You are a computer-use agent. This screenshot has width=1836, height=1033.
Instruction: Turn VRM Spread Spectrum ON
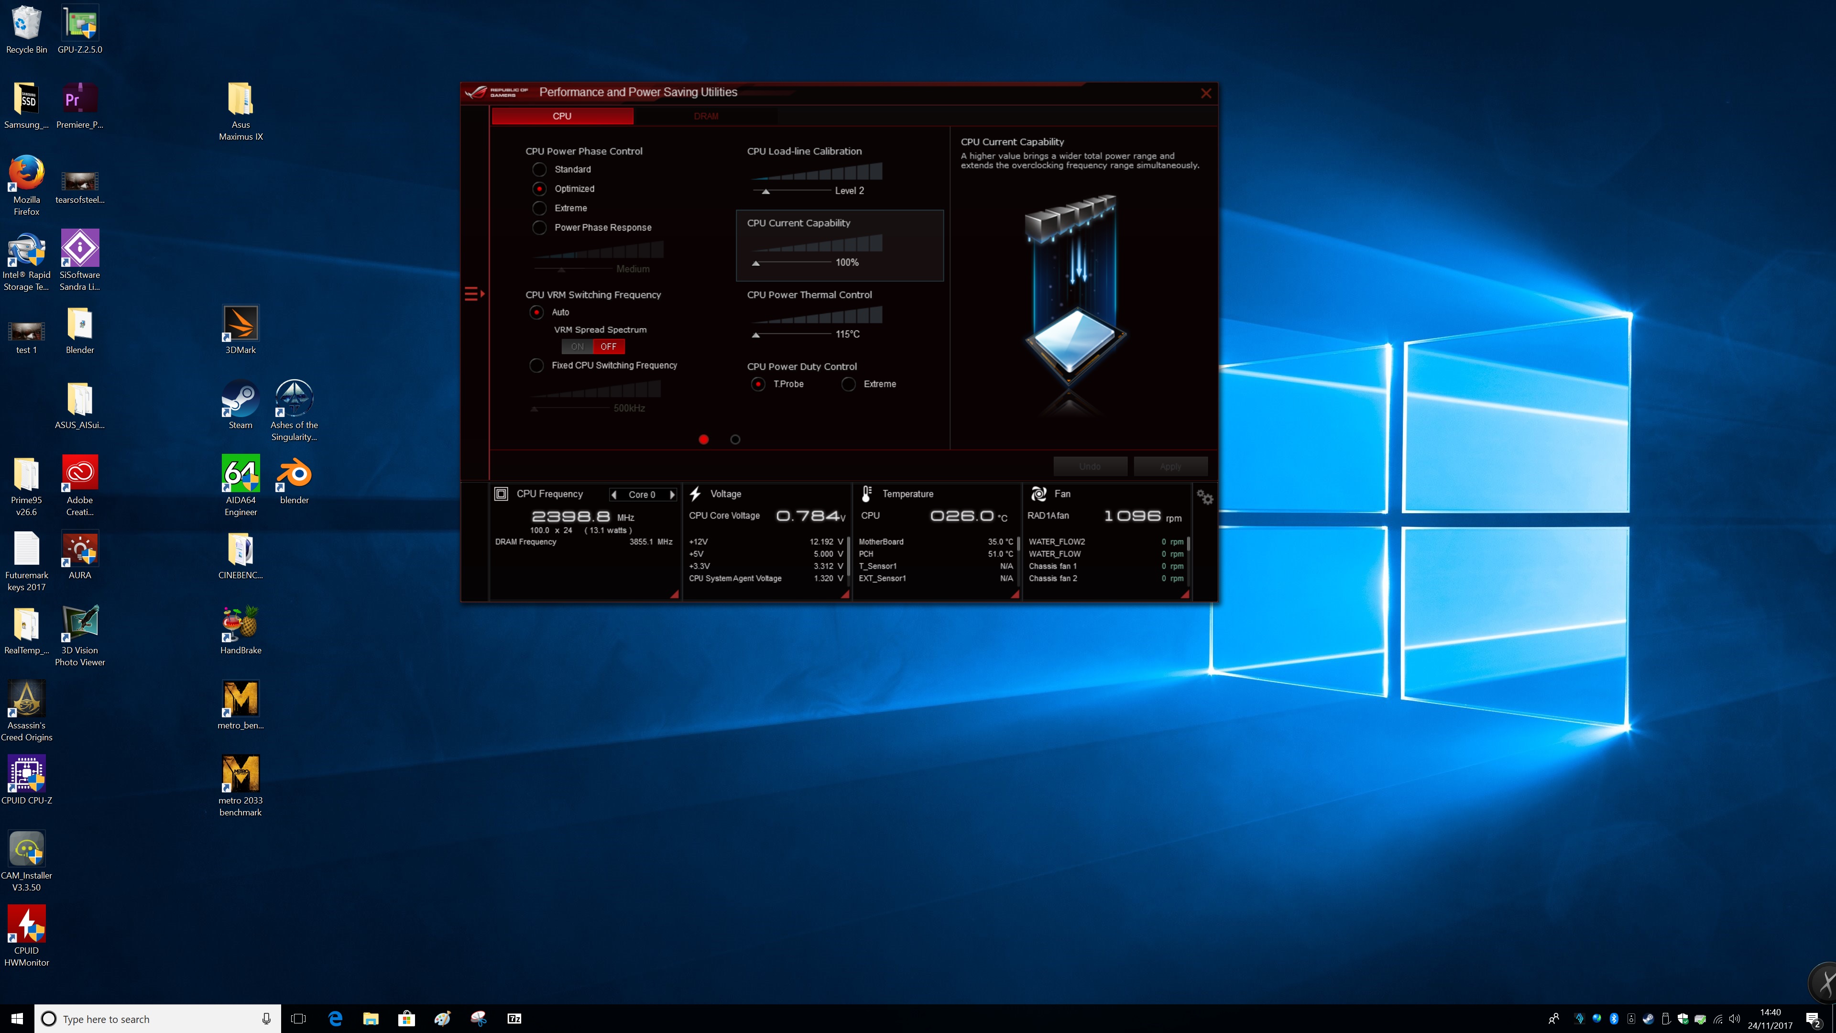[x=577, y=346]
